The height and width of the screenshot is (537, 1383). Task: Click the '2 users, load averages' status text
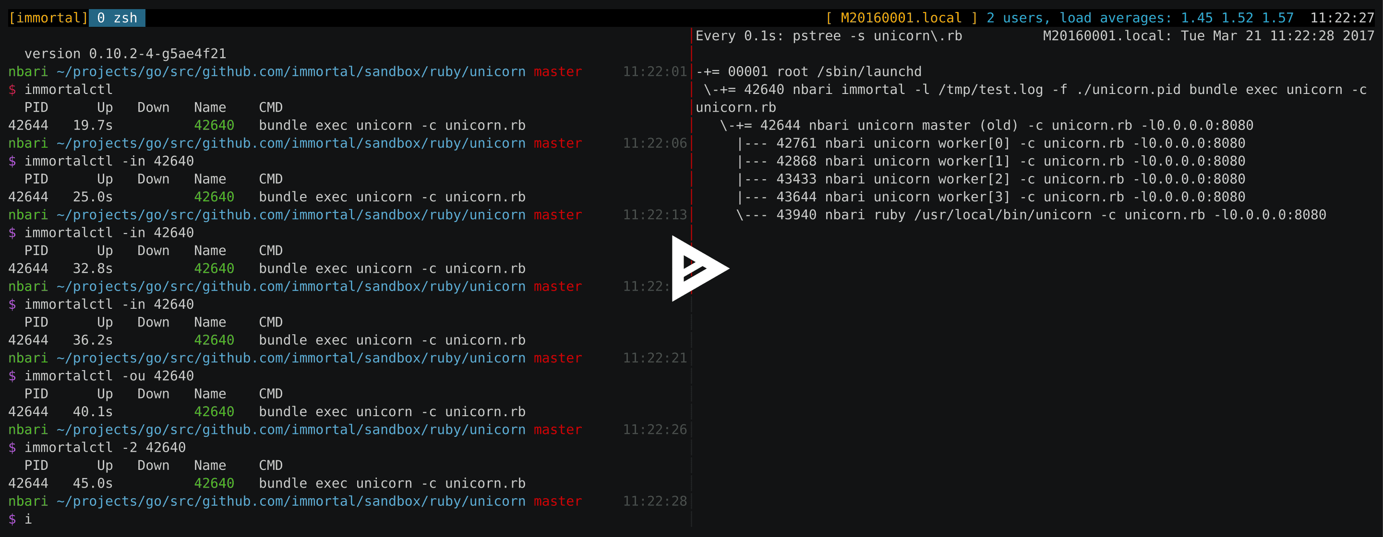point(1079,18)
